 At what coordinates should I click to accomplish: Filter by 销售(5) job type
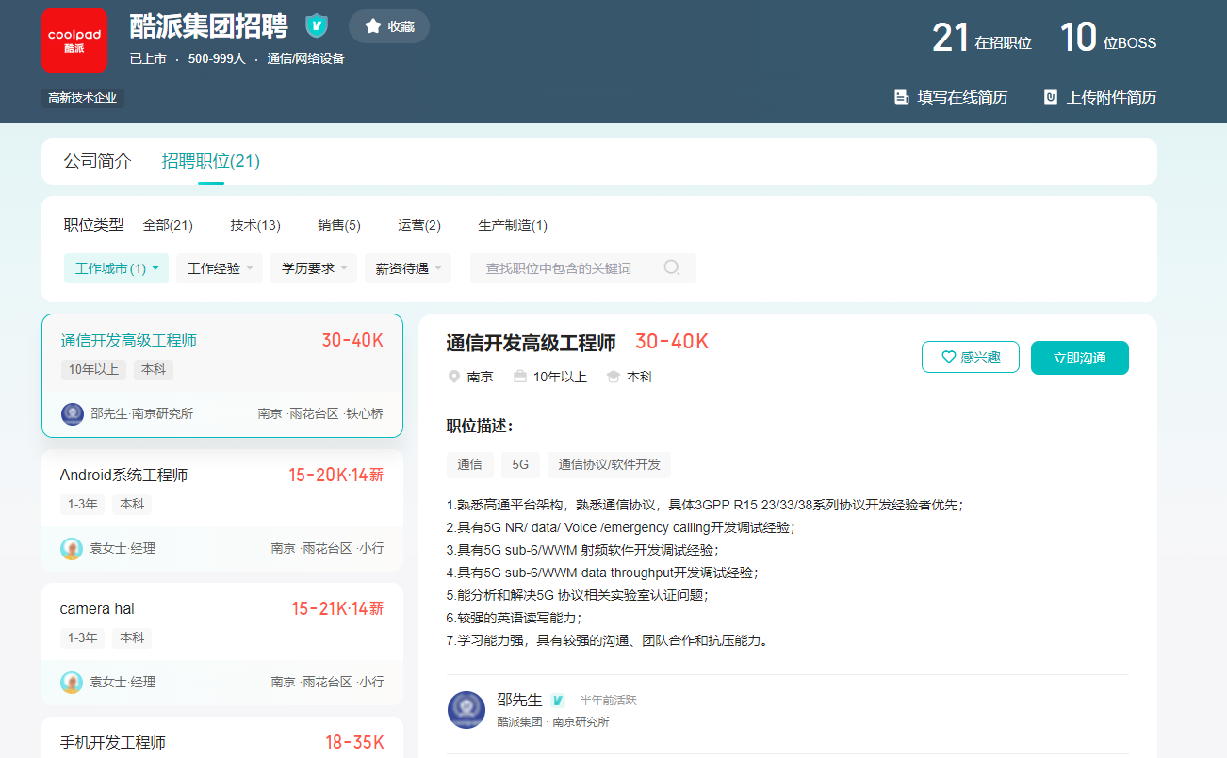pos(339,225)
